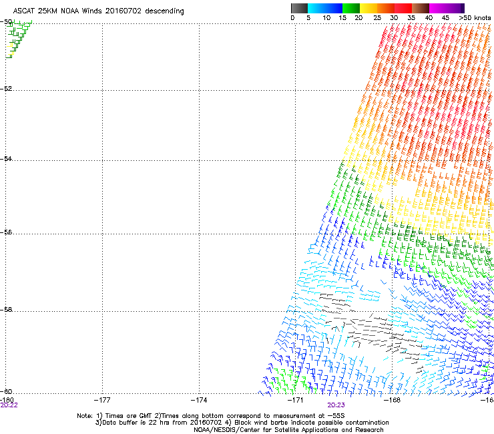This screenshot has width=494, height=434.
Task: Click the orange 25-30 knots color segment
Action: (386, 8)
